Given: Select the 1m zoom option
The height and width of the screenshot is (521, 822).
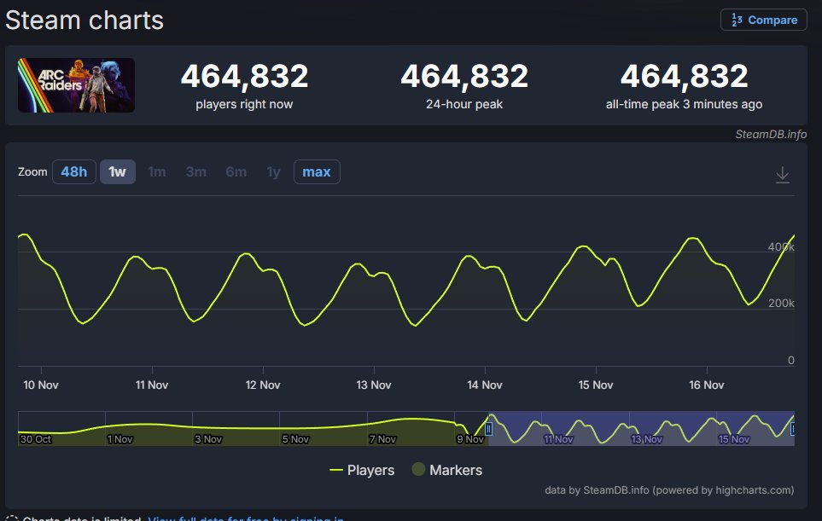Looking at the screenshot, I should click(157, 171).
